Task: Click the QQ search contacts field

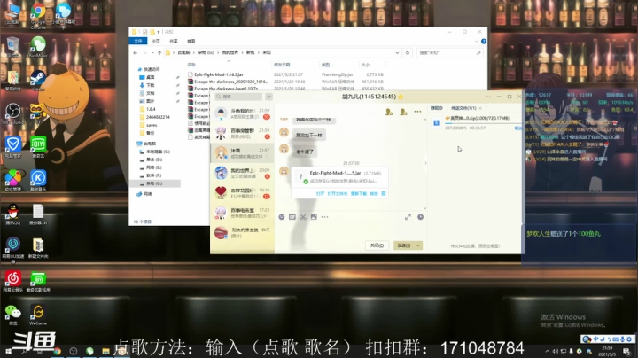Action: pos(239,97)
